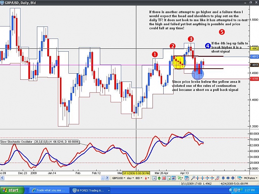Select the green arrow cursor tool
The image size is (259, 194).
coord(179,178)
